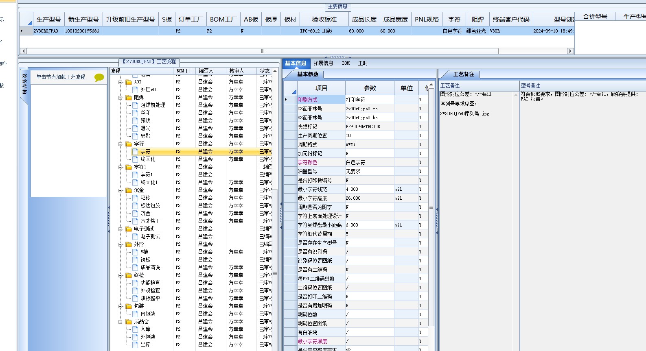Click the 终端客户代码 column header
Image resolution: width=646 pixels, height=351 pixels.
pos(511,19)
